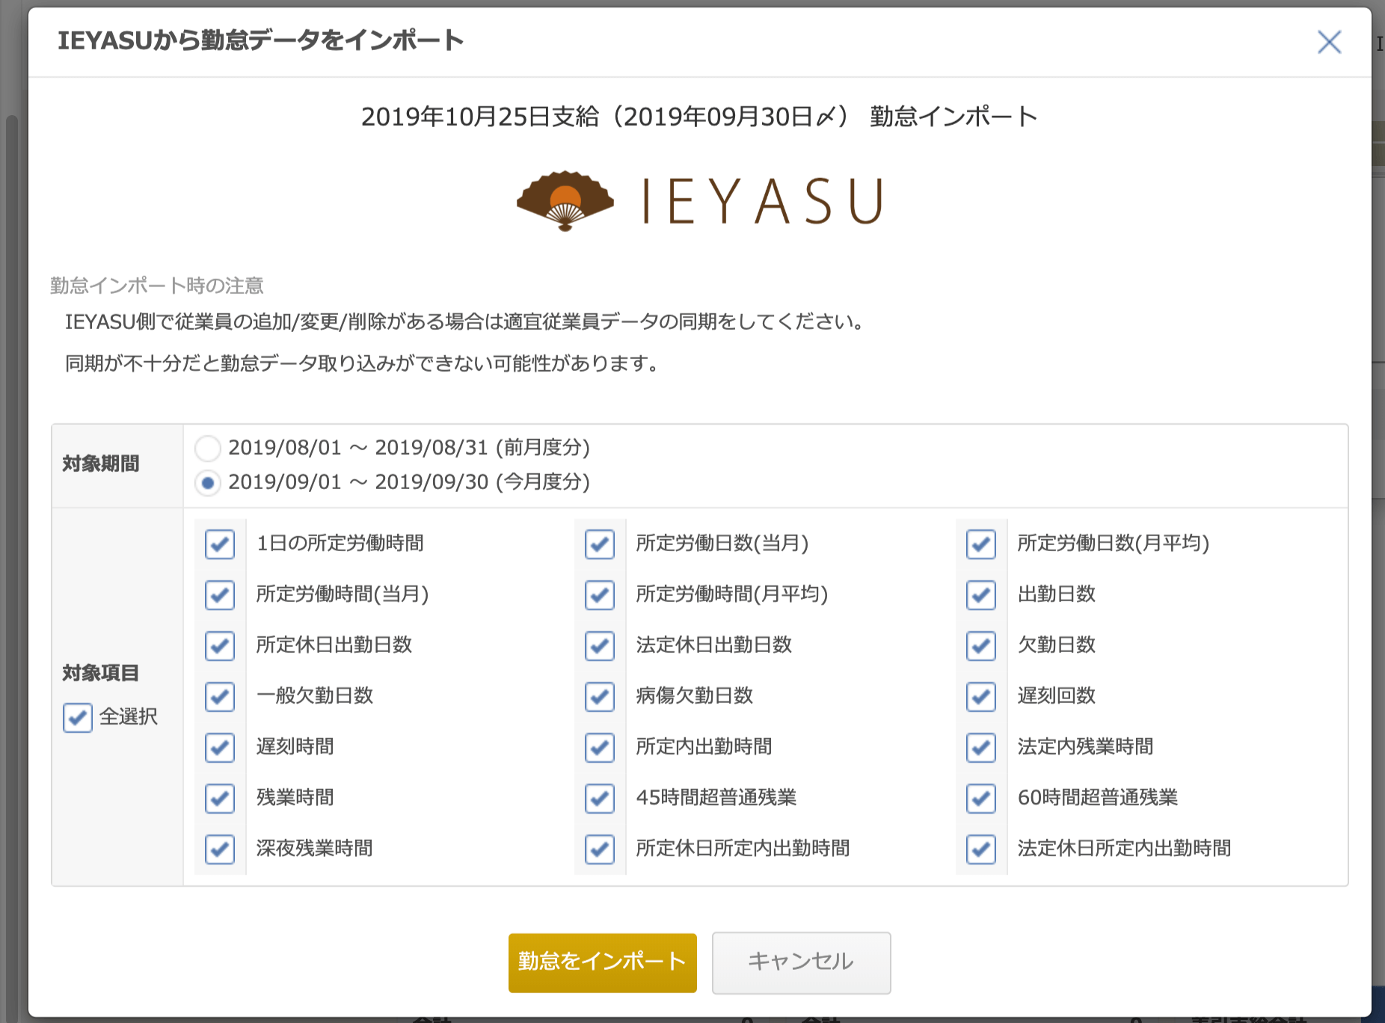Disable 法定休日出勤日数 item

click(x=600, y=645)
